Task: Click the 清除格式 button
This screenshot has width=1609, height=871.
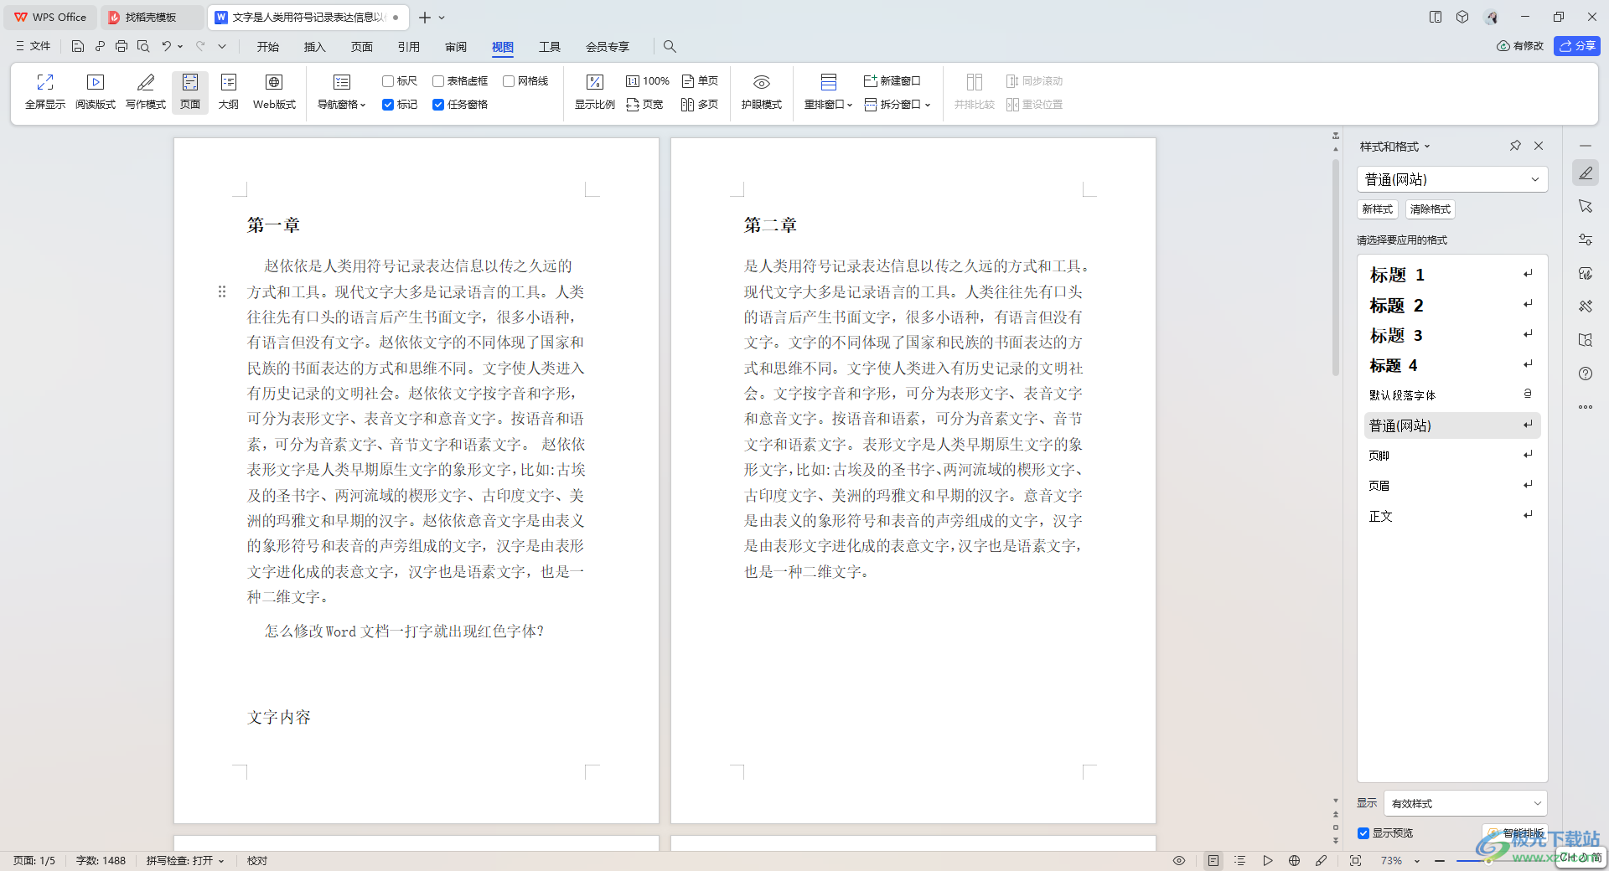Action: [1431, 209]
